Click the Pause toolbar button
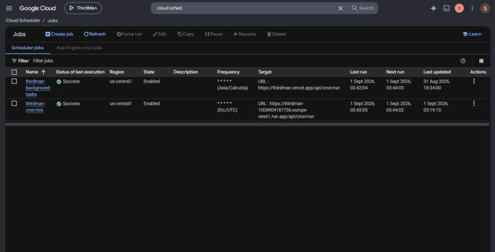Image resolution: width=495 pixels, height=252 pixels. coord(214,34)
